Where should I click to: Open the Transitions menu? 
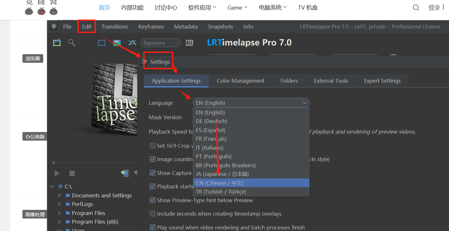coord(115,27)
